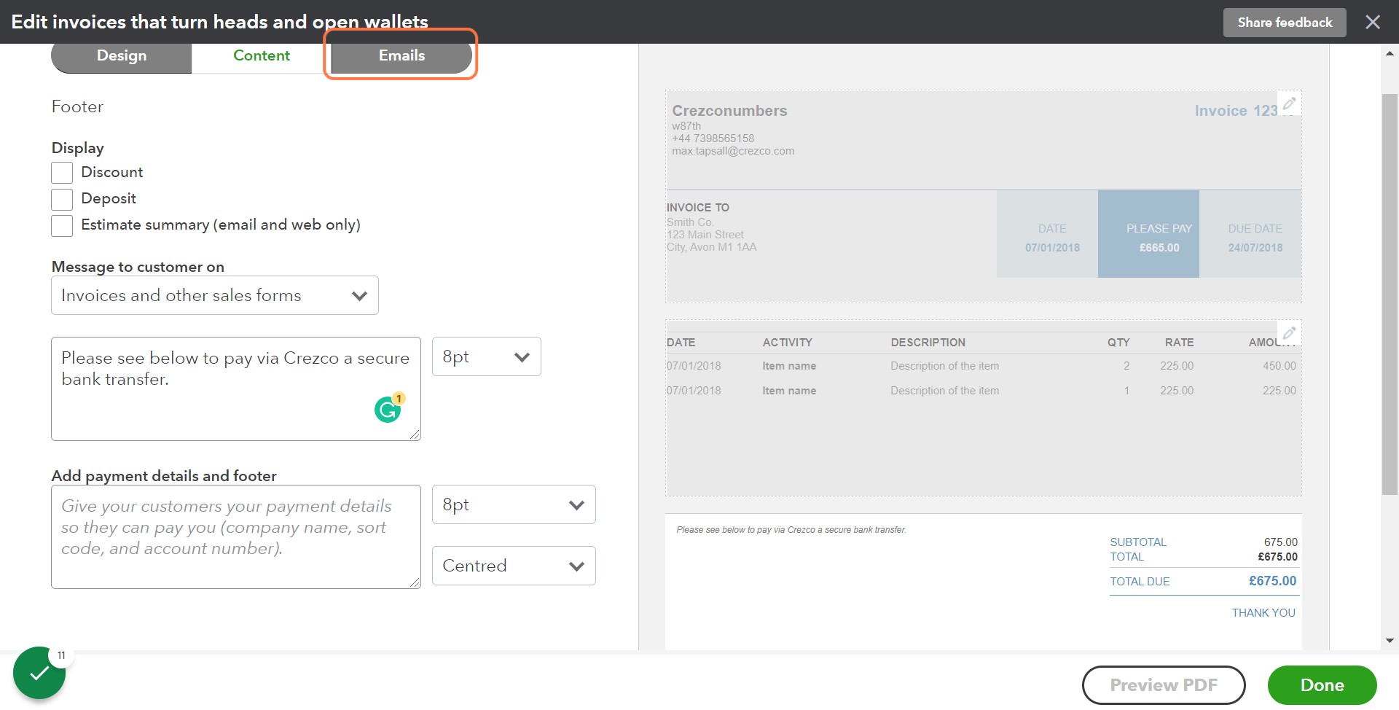Click the TOTAL DUE £675.00 amount
This screenshot has width=1399, height=710.
point(1272,581)
